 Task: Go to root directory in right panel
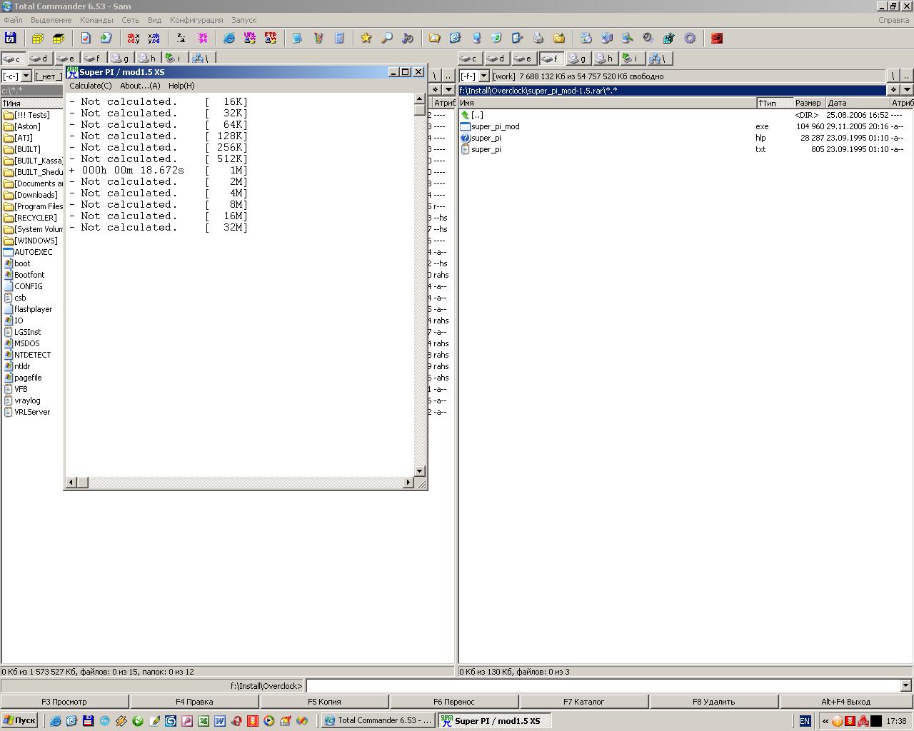point(893,76)
